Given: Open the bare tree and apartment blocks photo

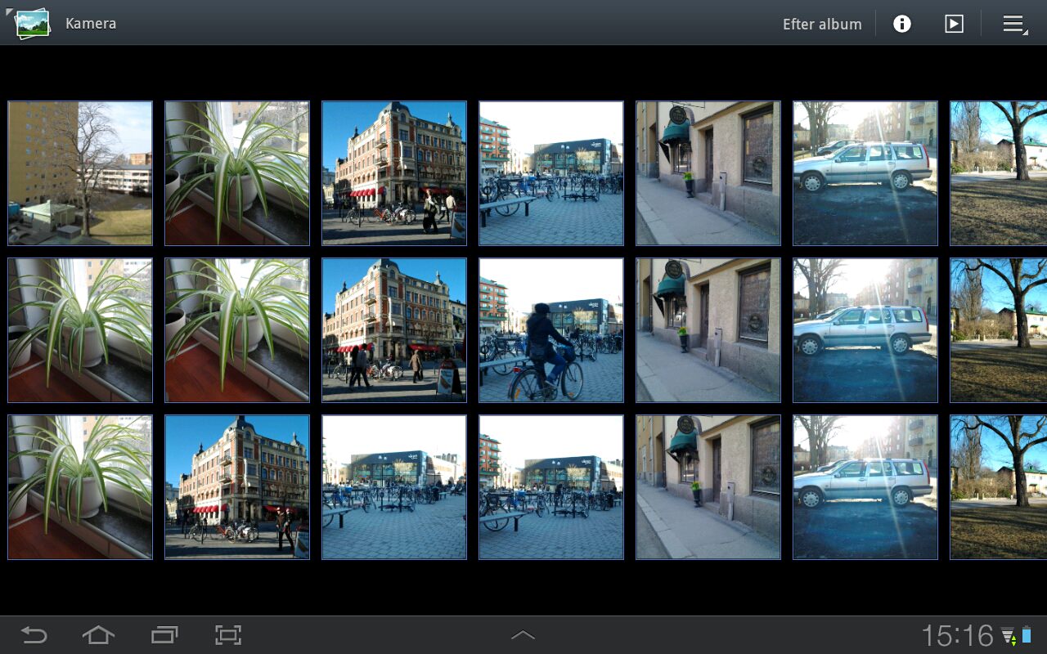Looking at the screenshot, I should [80, 173].
